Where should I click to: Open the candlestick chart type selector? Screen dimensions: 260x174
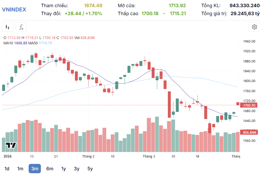[7, 27]
